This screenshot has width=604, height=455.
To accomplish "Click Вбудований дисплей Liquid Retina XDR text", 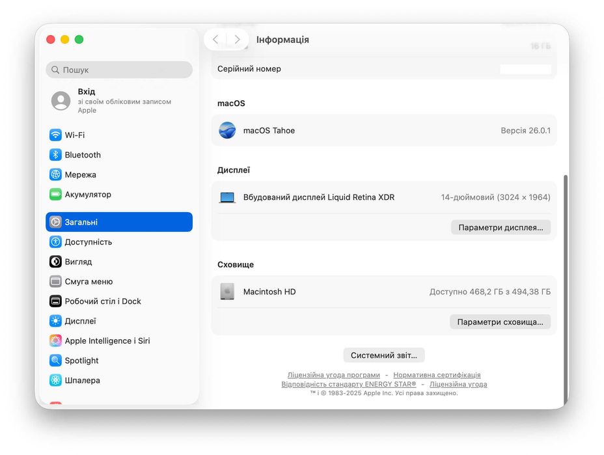I will click(x=318, y=197).
